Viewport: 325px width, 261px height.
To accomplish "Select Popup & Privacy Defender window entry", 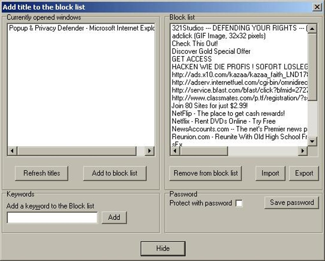I will 81,28.
